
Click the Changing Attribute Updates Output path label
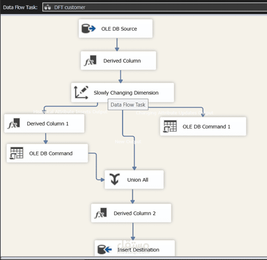(174, 113)
